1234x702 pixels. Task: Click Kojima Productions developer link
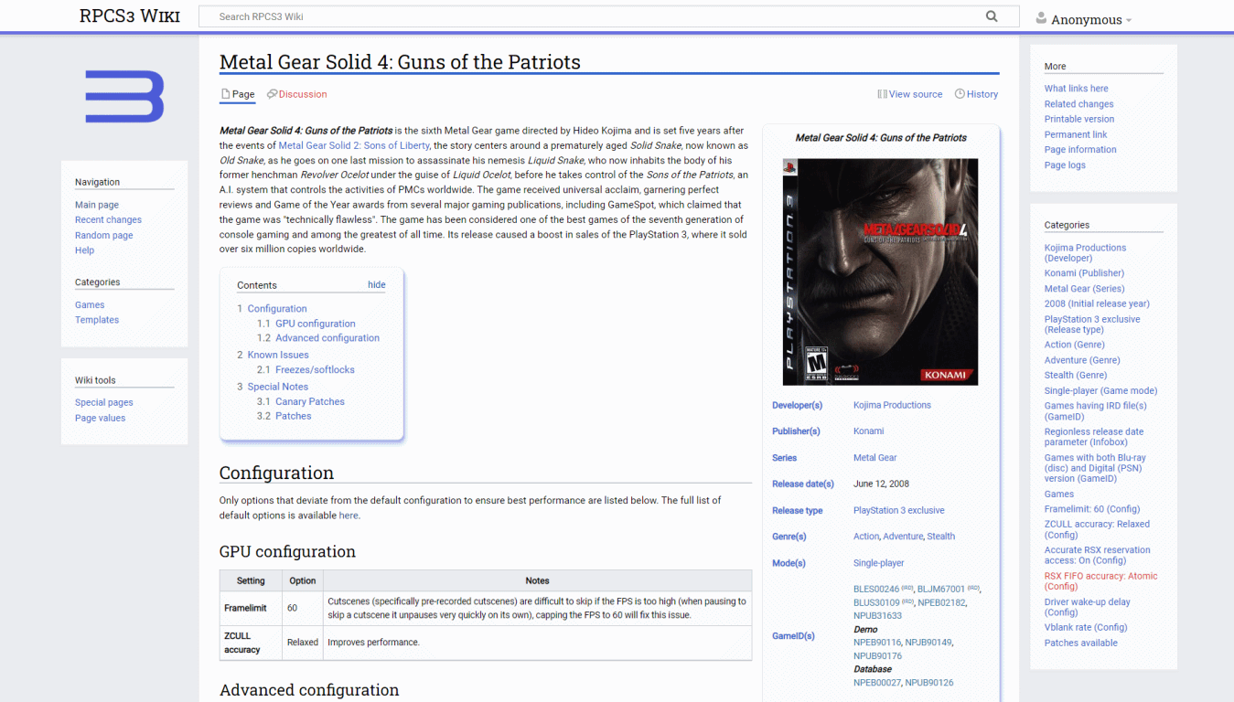pyautogui.click(x=892, y=405)
